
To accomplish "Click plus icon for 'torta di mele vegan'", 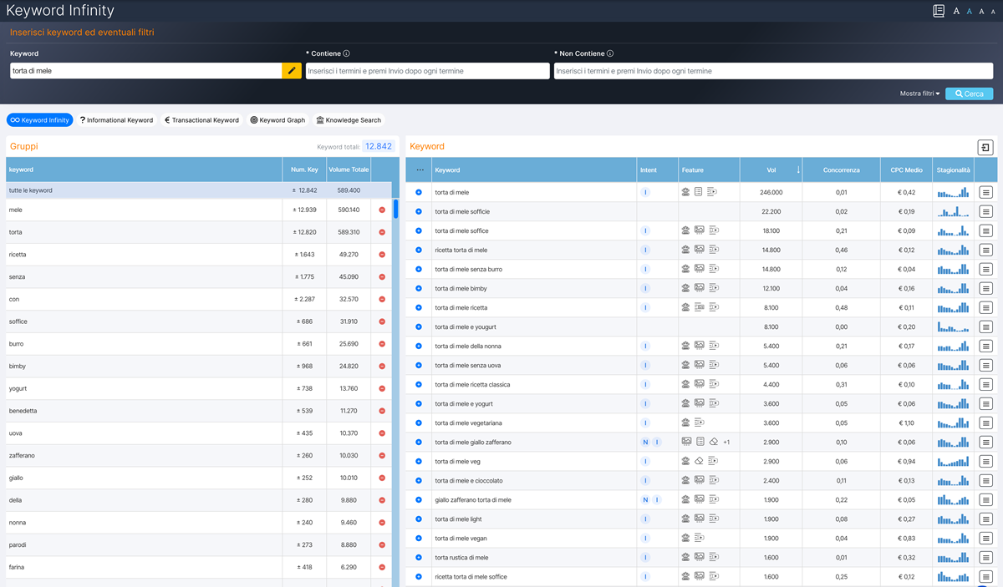I will pos(419,538).
